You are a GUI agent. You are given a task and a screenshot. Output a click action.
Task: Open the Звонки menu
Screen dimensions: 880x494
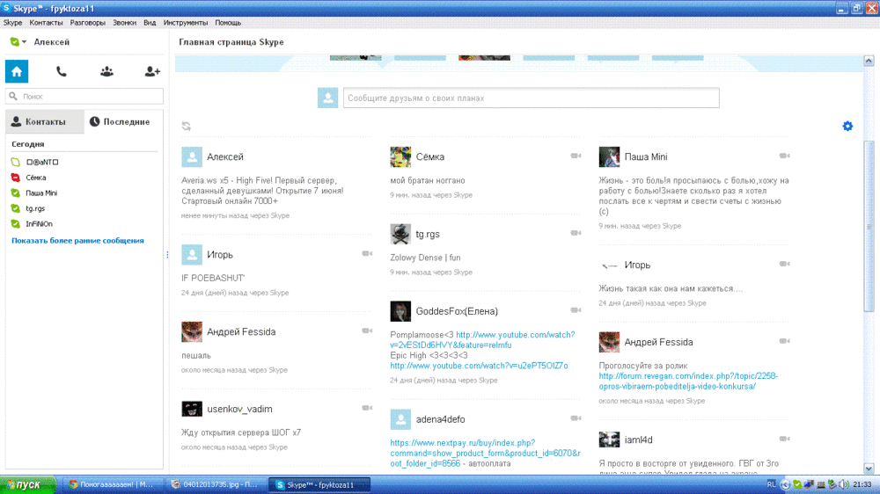[124, 22]
